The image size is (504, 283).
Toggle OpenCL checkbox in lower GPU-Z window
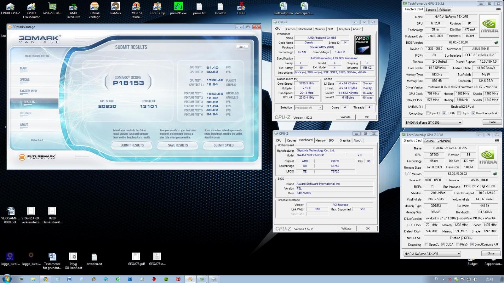427,245
